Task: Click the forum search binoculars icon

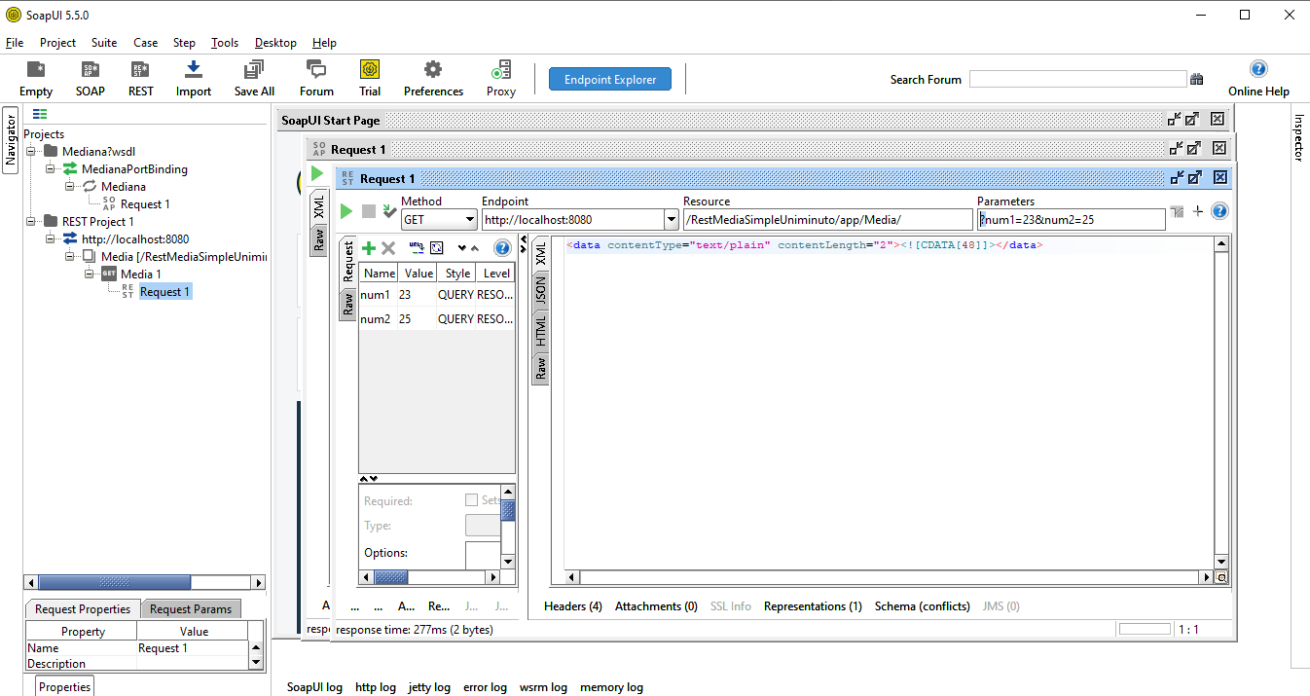Action: pos(1197,80)
